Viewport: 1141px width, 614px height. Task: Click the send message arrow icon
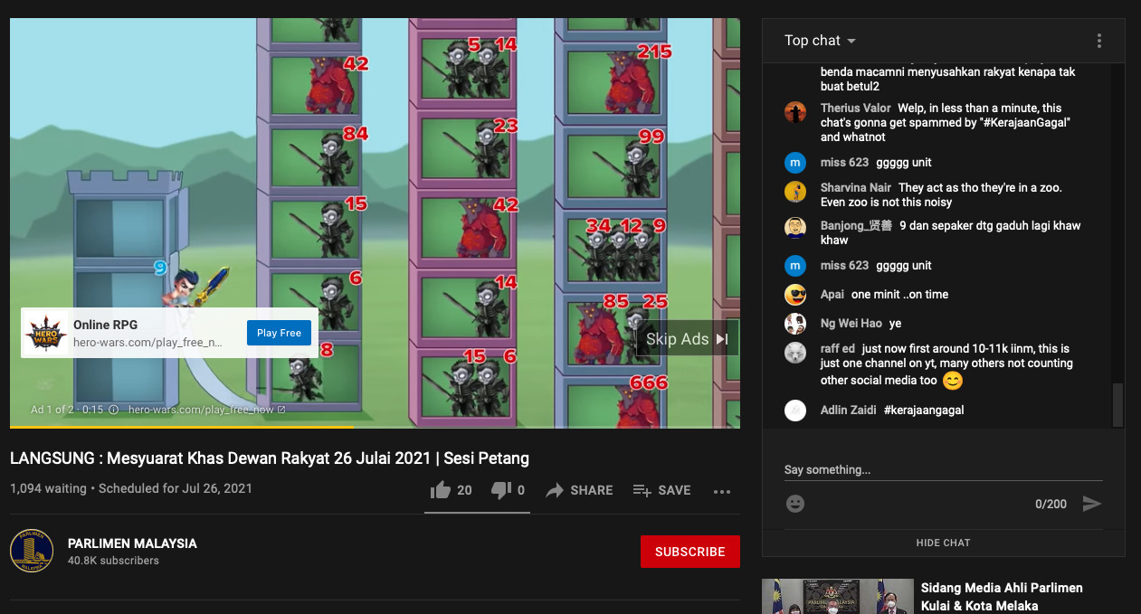1092,504
